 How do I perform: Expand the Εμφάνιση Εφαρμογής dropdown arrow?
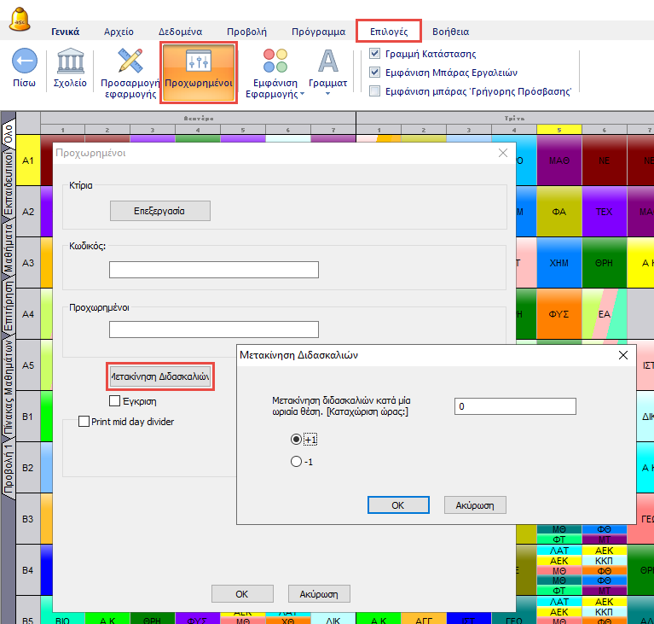pos(302,94)
